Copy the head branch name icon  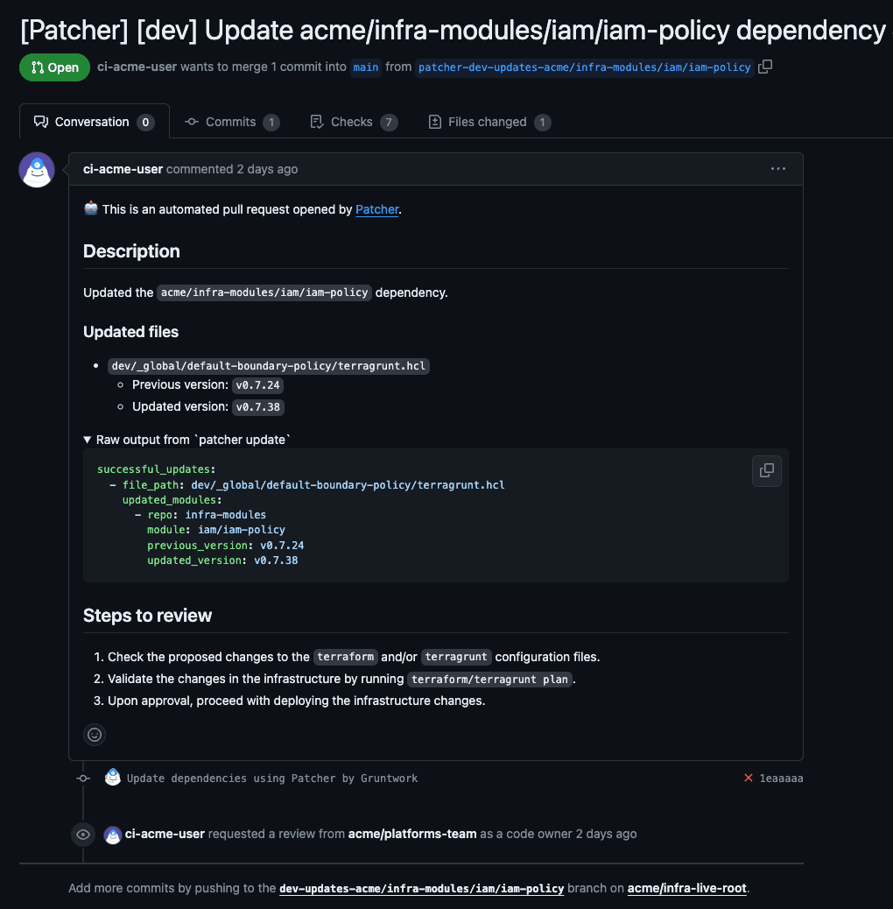[x=765, y=67]
